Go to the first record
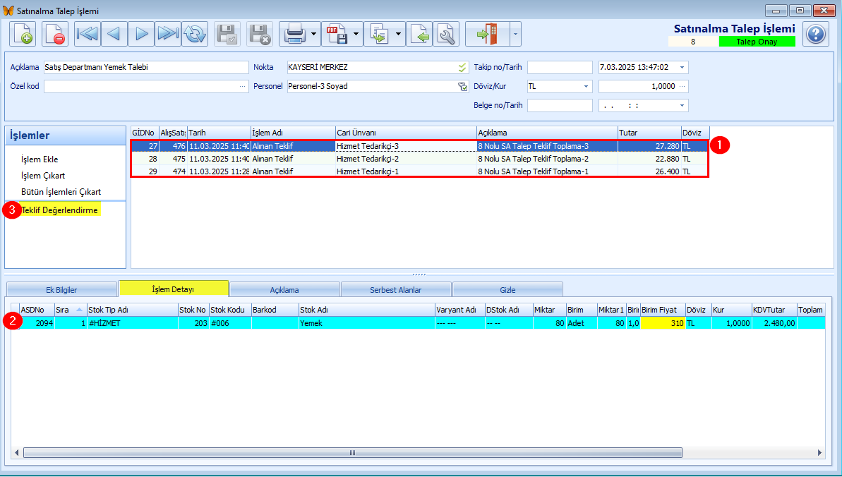The image size is (842, 477). coord(87,35)
